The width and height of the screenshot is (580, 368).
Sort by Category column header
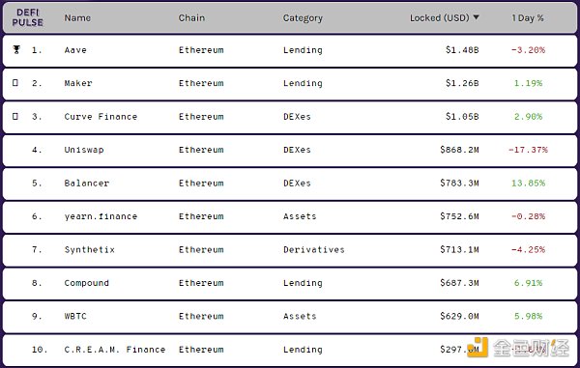(303, 18)
